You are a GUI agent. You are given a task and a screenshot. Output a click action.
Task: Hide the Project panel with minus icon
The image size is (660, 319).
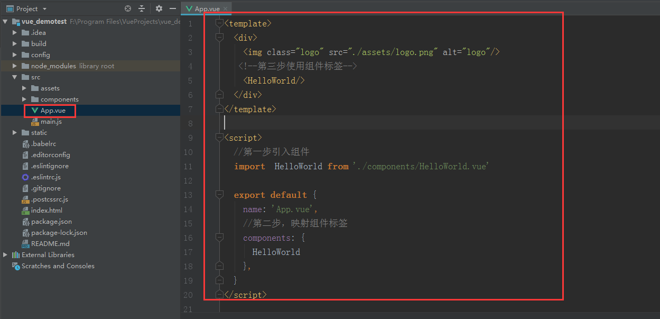[173, 8]
